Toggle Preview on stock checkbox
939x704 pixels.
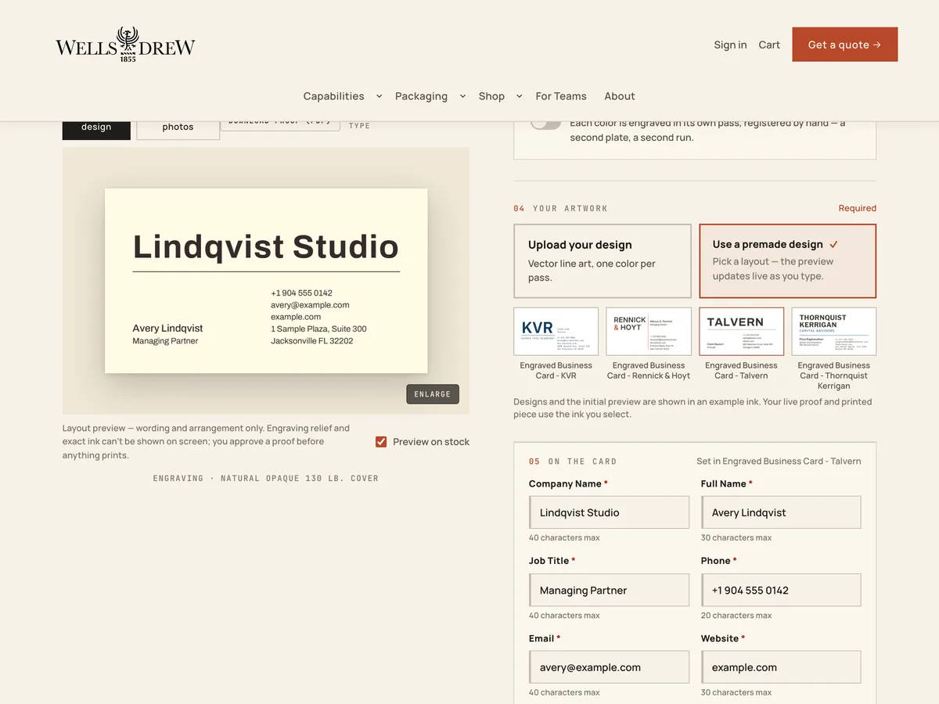(381, 442)
